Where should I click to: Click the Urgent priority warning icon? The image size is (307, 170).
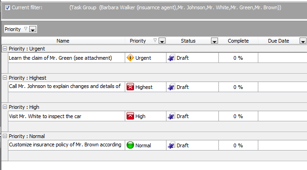point(130,58)
